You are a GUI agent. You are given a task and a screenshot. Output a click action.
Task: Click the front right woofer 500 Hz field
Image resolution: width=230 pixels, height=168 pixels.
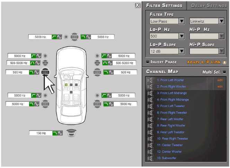[125, 72]
